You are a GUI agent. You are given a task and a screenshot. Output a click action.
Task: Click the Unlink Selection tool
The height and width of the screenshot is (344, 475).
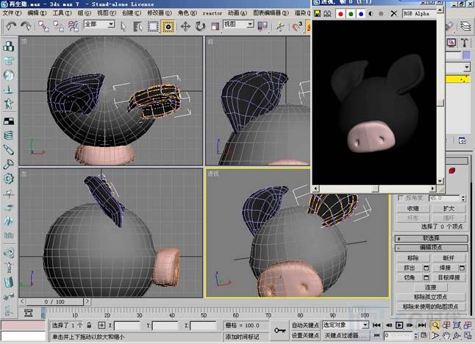point(58,26)
